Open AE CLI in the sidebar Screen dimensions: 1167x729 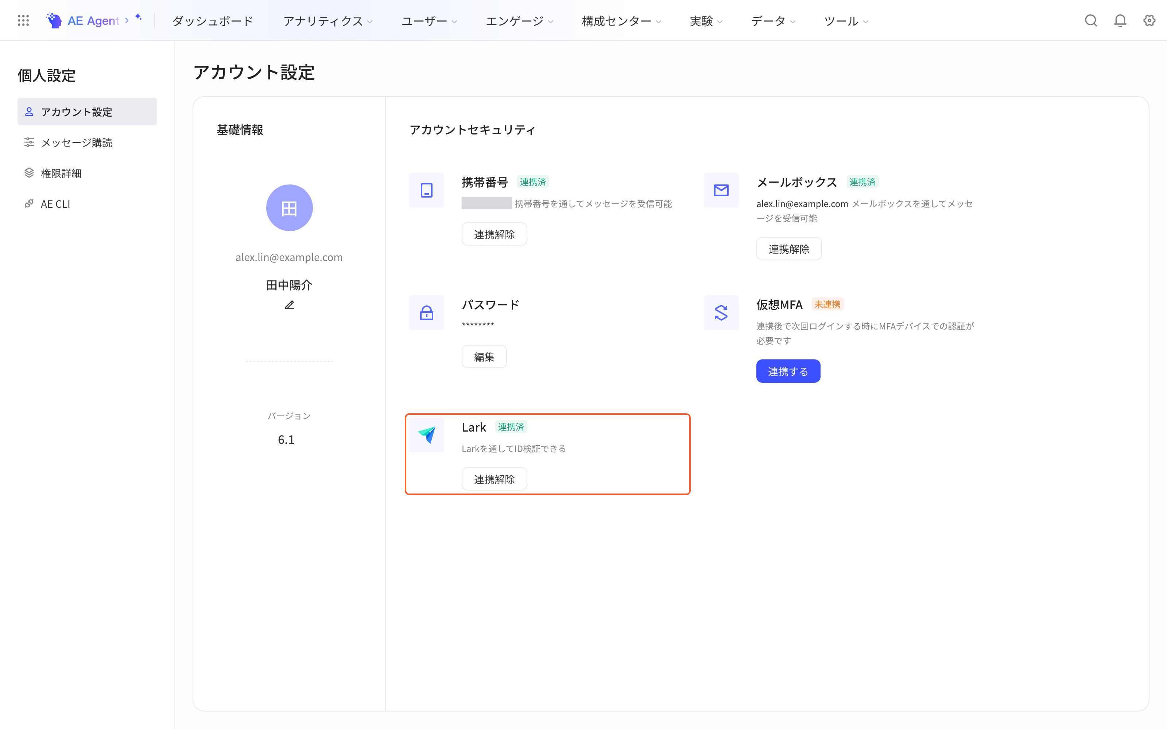click(87, 203)
